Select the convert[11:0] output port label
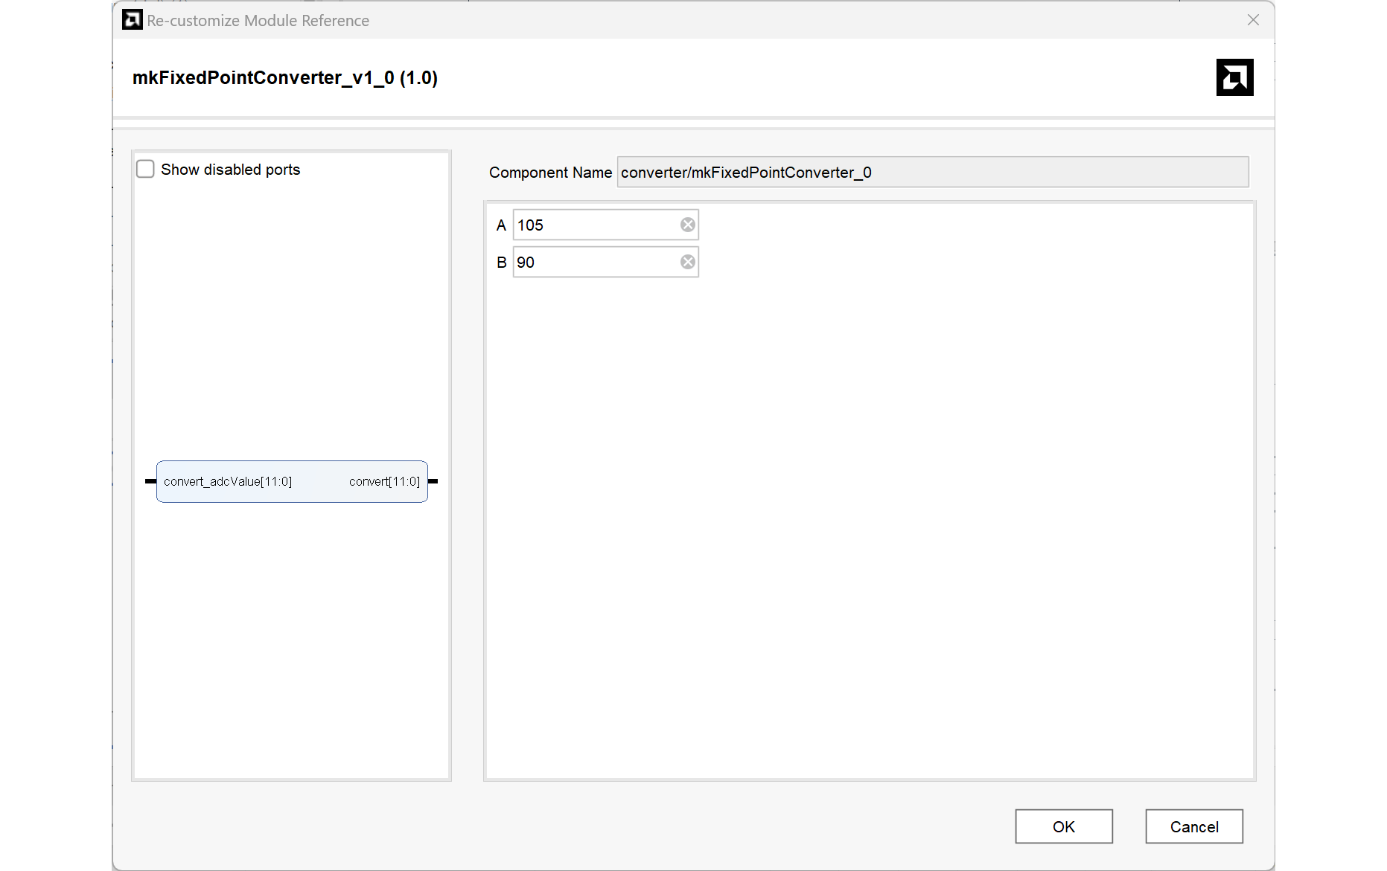This screenshot has width=1387, height=871. [384, 481]
